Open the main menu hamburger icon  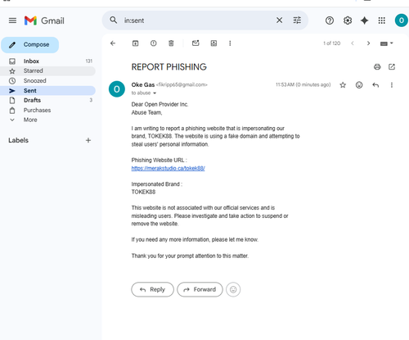(12, 20)
